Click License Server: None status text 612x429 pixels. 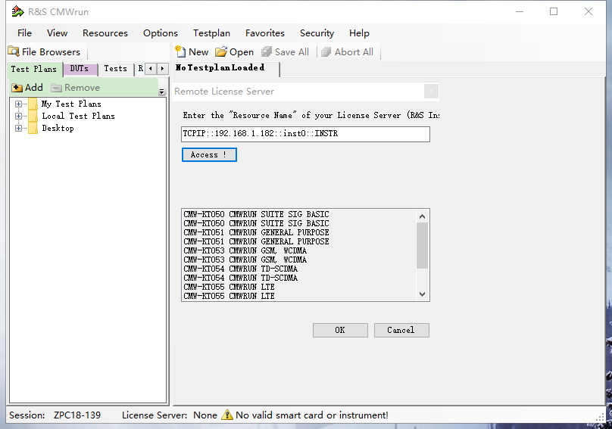click(x=170, y=415)
